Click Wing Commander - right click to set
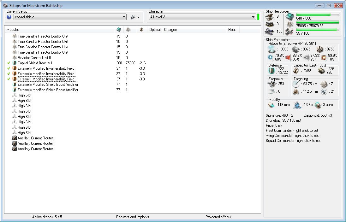Image resolution: width=346 pixels, height=222 pixels. pyautogui.click(x=292, y=136)
